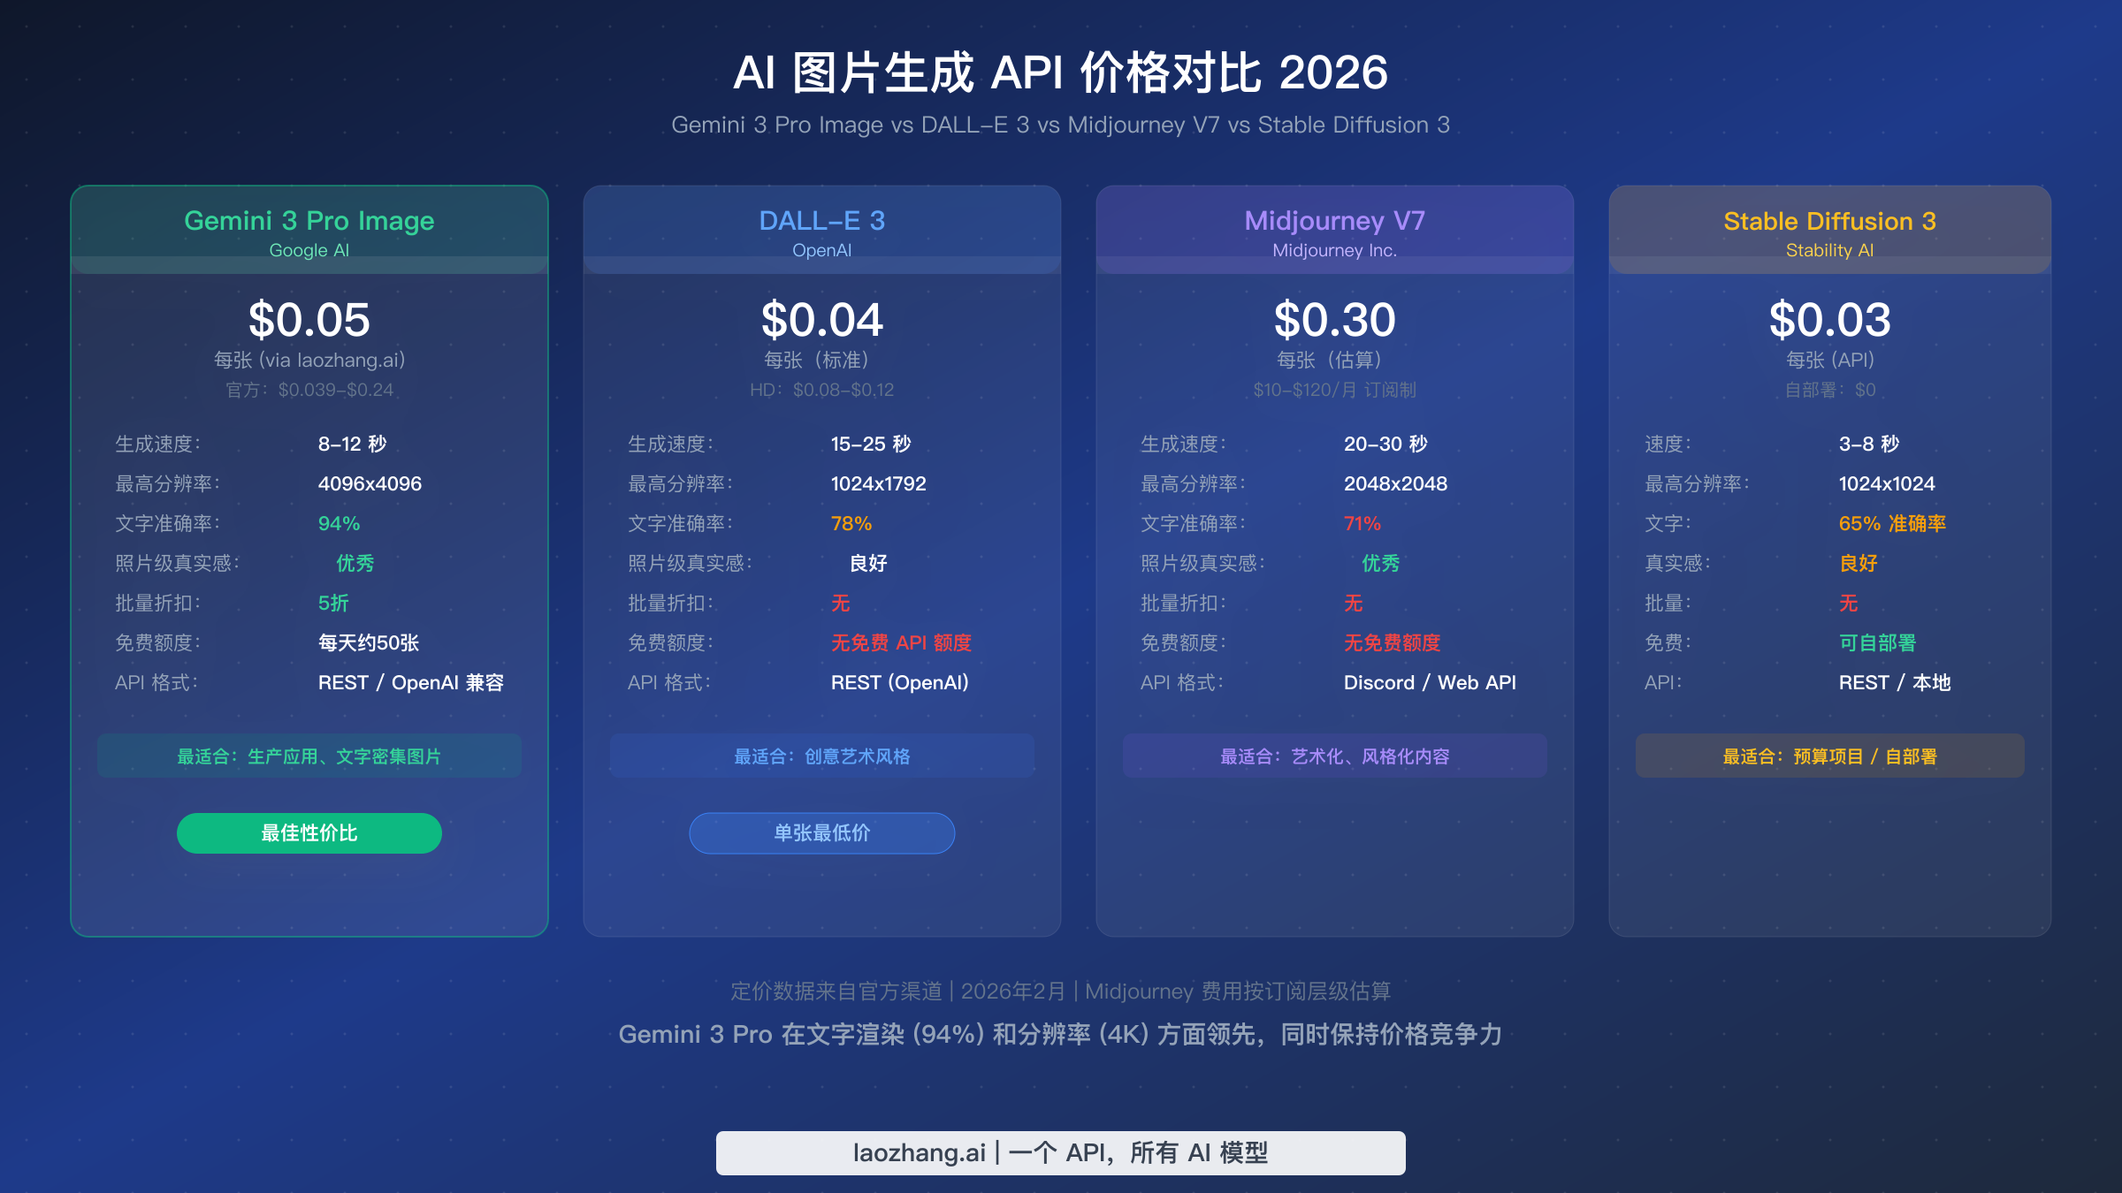The height and width of the screenshot is (1193, 2122).
Task: Click the "最适合：艺术化、风格化内容" badge
Action: pyautogui.click(x=1334, y=756)
